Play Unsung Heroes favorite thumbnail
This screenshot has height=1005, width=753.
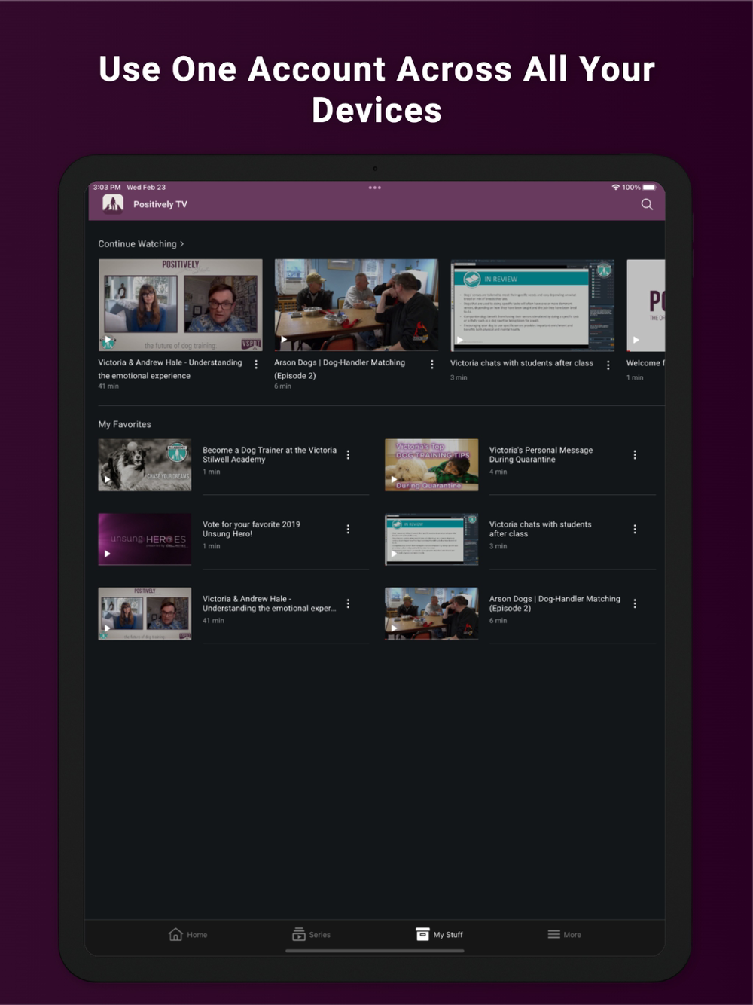(x=145, y=539)
